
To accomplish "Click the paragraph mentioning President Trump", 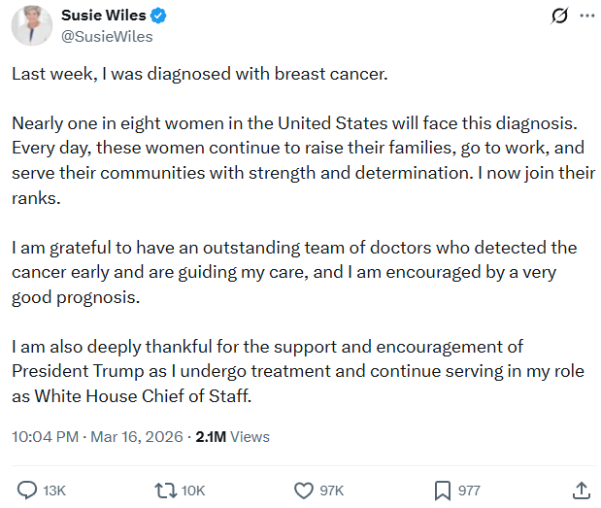I will tap(291, 372).
